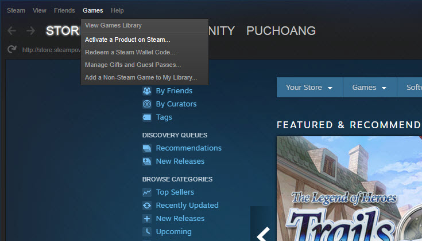Select Activate a Product on Steam
422x241 pixels.
click(x=145, y=39)
